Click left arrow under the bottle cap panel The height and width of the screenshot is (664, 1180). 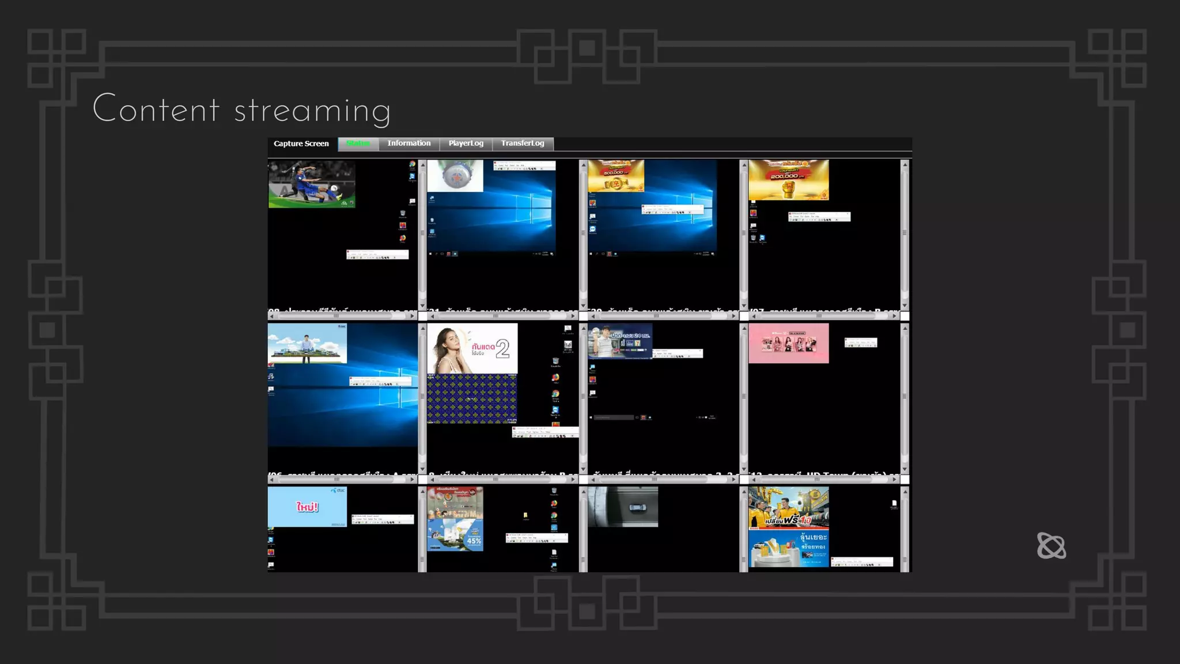click(x=432, y=316)
